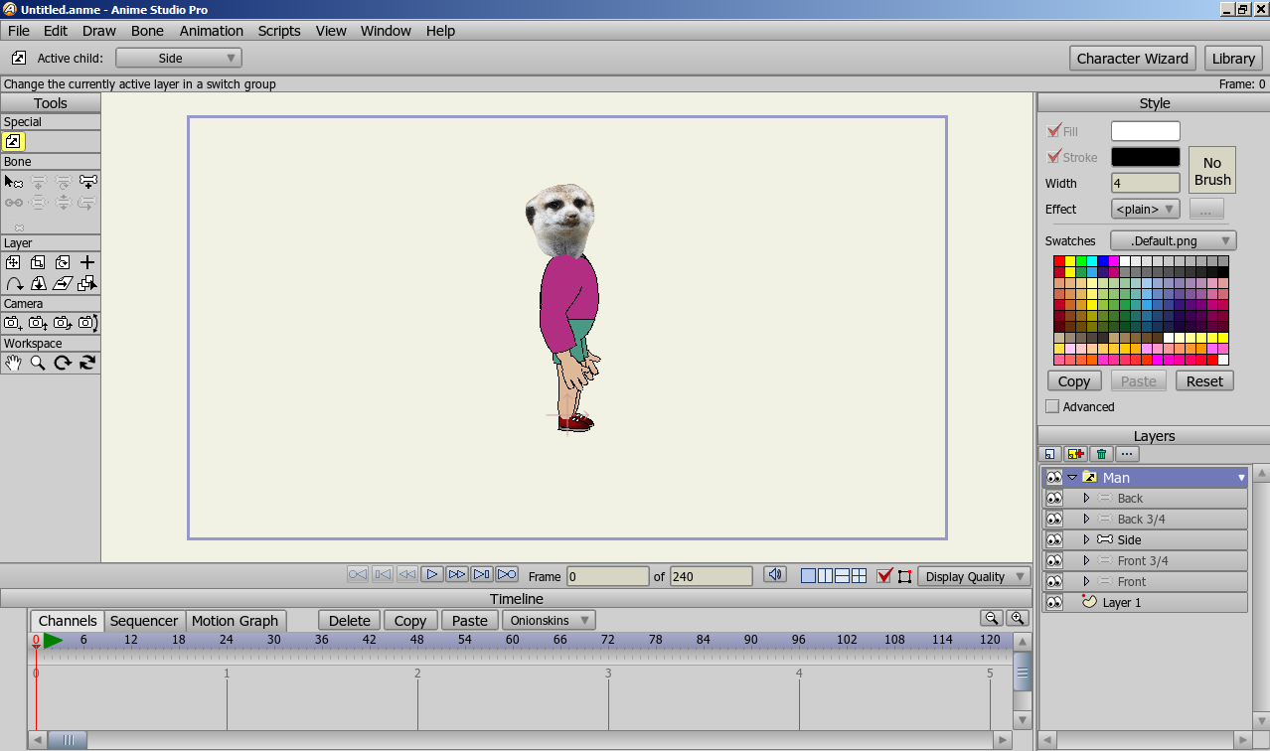
Task: Open the Active child dropdown
Action: 179,58
